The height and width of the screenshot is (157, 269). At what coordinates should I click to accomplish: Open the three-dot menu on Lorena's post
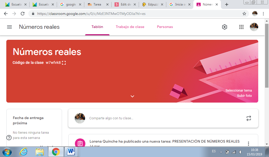249,143
